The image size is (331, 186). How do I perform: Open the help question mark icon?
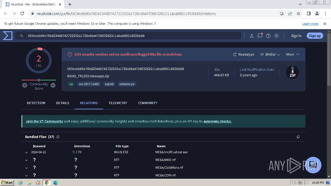[x=268, y=36]
